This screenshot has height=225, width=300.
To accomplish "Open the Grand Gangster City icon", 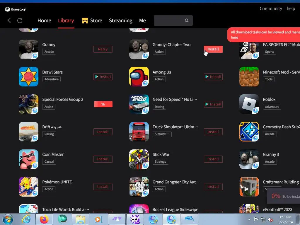I will [139, 187].
